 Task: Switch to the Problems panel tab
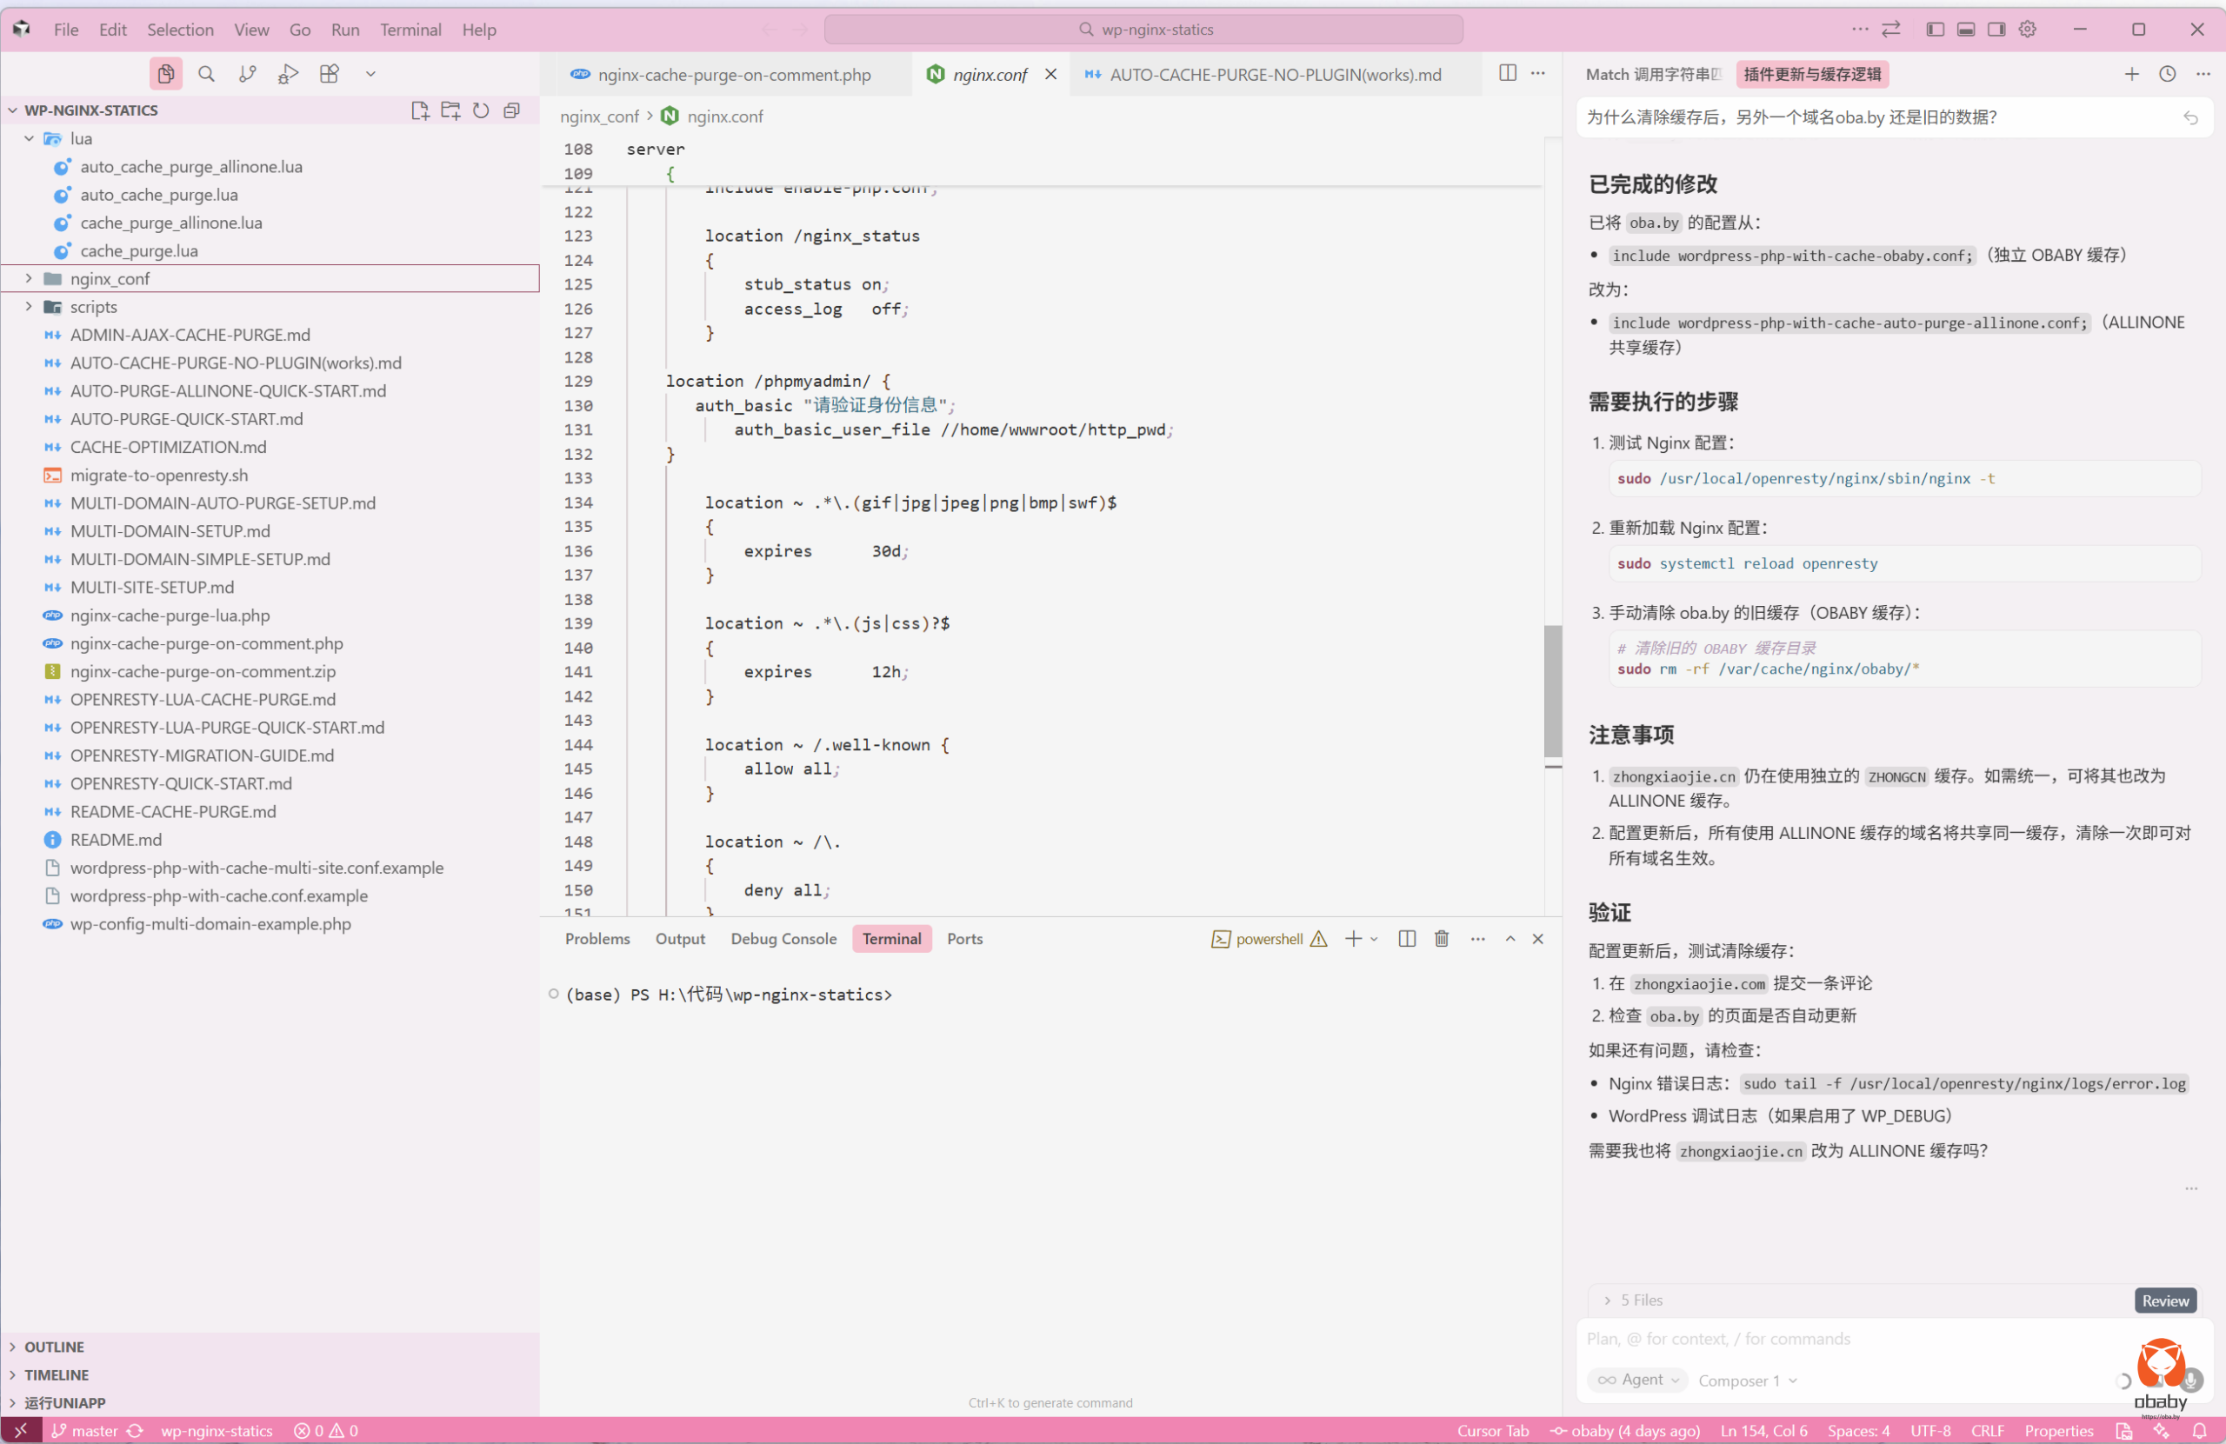(596, 938)
